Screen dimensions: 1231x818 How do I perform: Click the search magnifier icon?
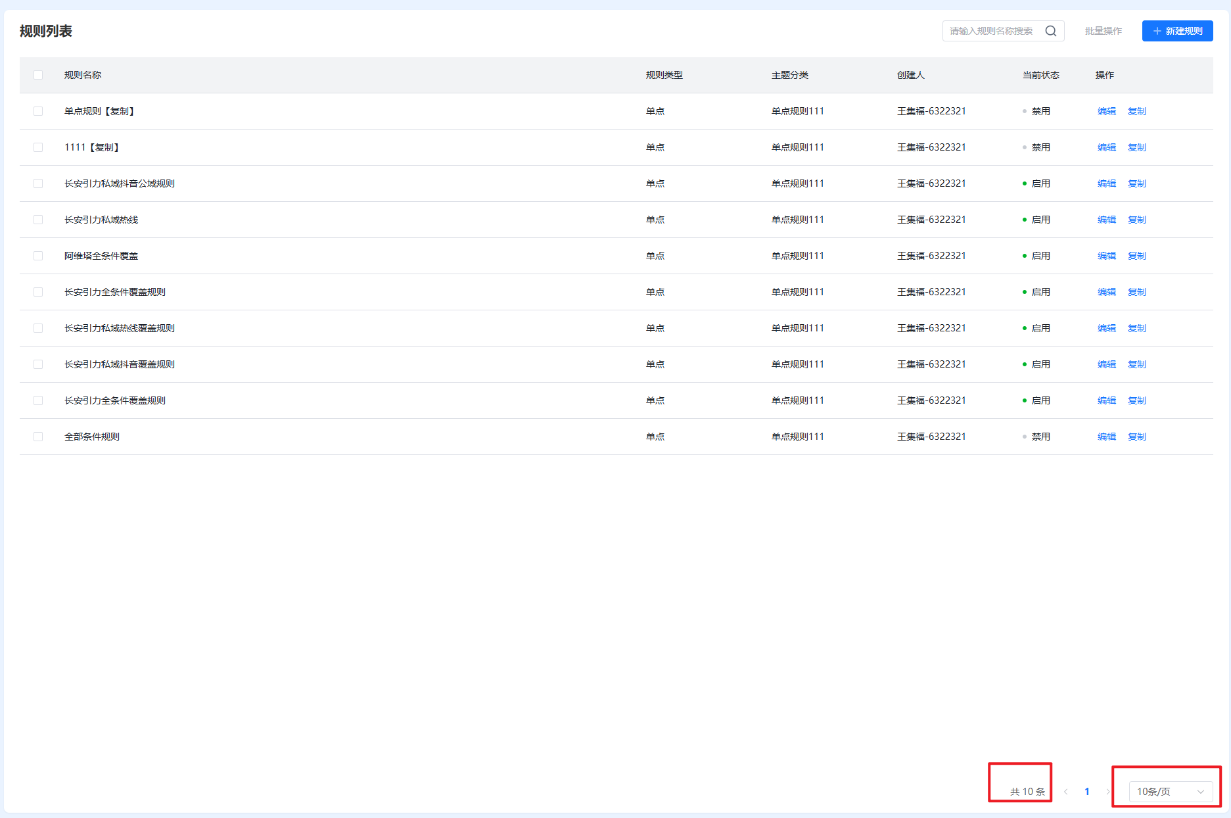[x=1050, y=31]
